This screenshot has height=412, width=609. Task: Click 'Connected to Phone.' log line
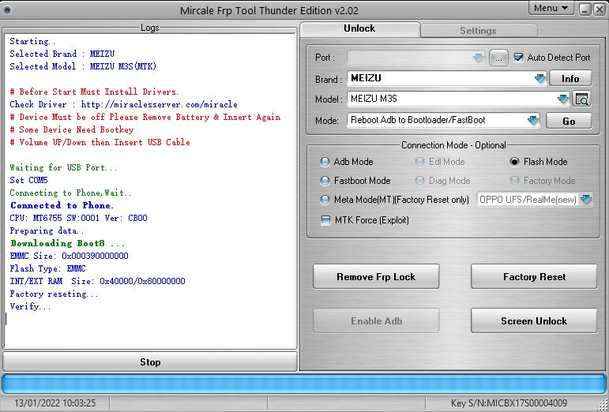62,206
